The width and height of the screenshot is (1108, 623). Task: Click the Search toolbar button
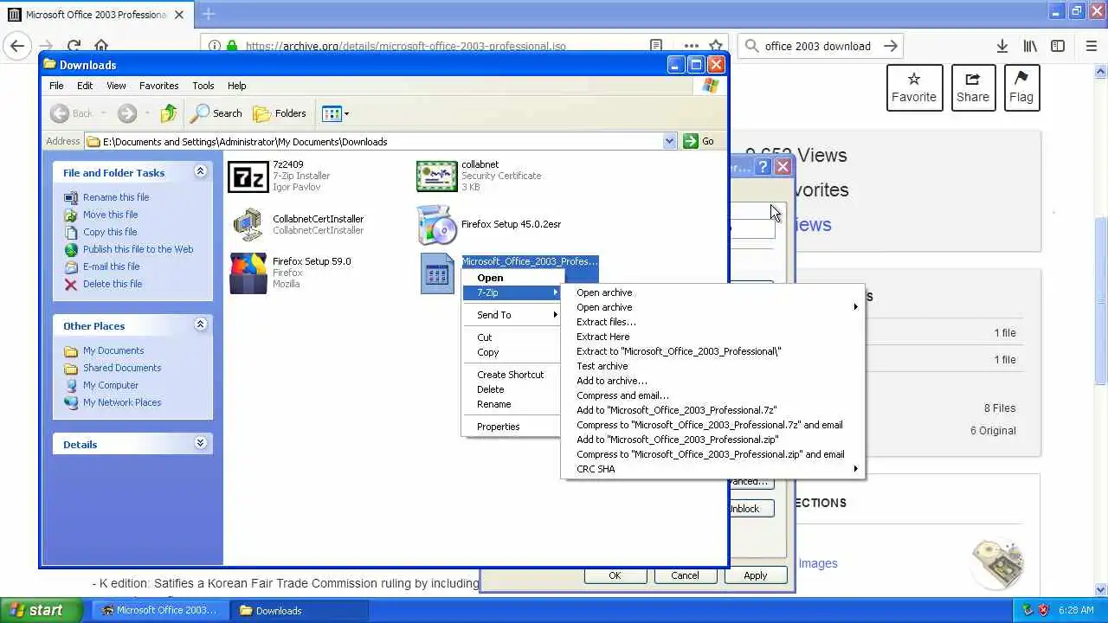pos(216,113)
